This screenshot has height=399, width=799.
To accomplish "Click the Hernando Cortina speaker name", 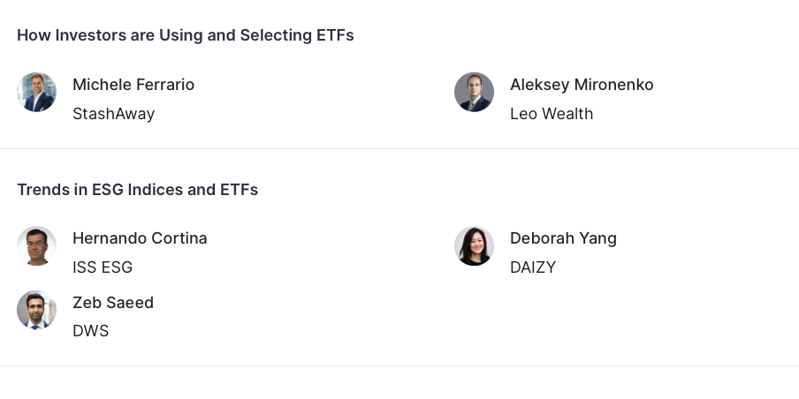I will click(x=140, y=238).
